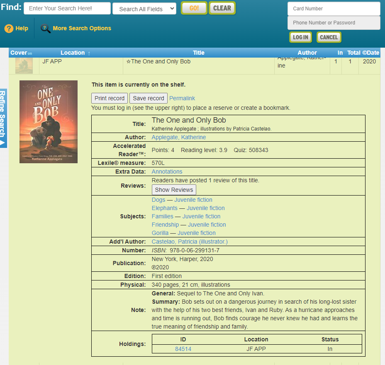Sort results by Location column header
The width and height of the screenshot is (385, 365).
pos(73,53)
